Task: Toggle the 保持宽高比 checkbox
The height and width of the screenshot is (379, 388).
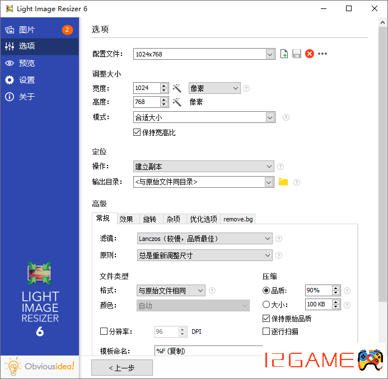Action: [137, 133]
